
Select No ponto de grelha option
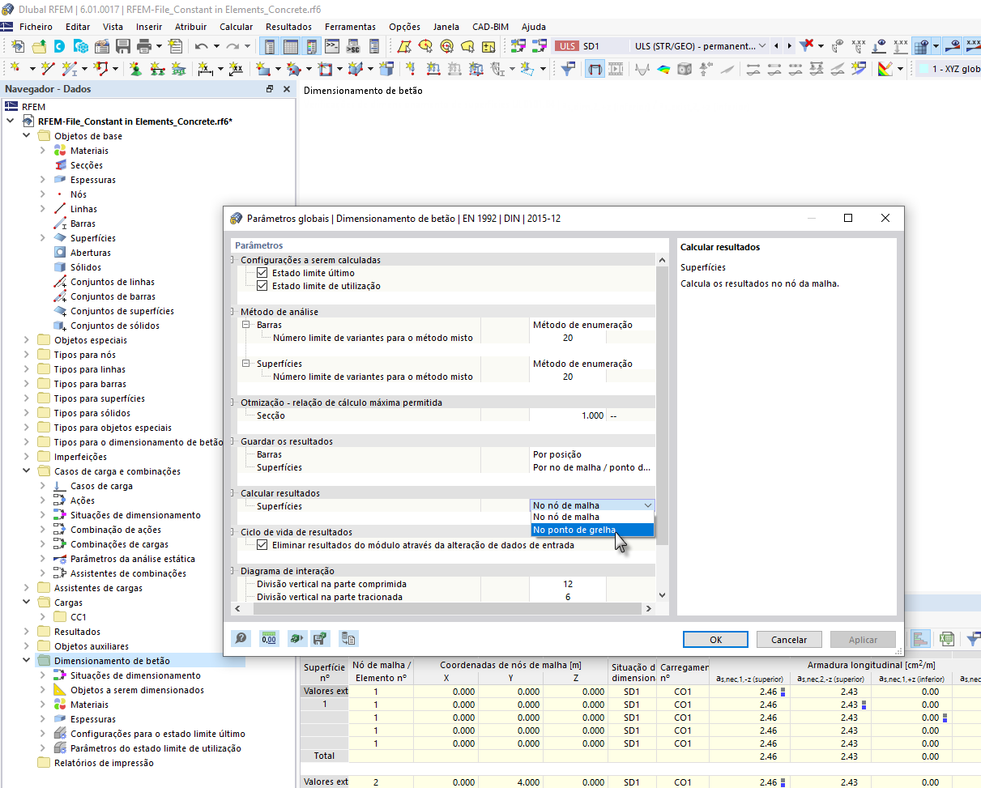click(x=592, y=530)
